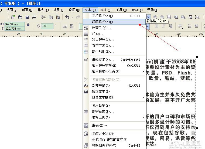Cut selection with the scissors icon

pyautogui.click(x=43, y=17)
